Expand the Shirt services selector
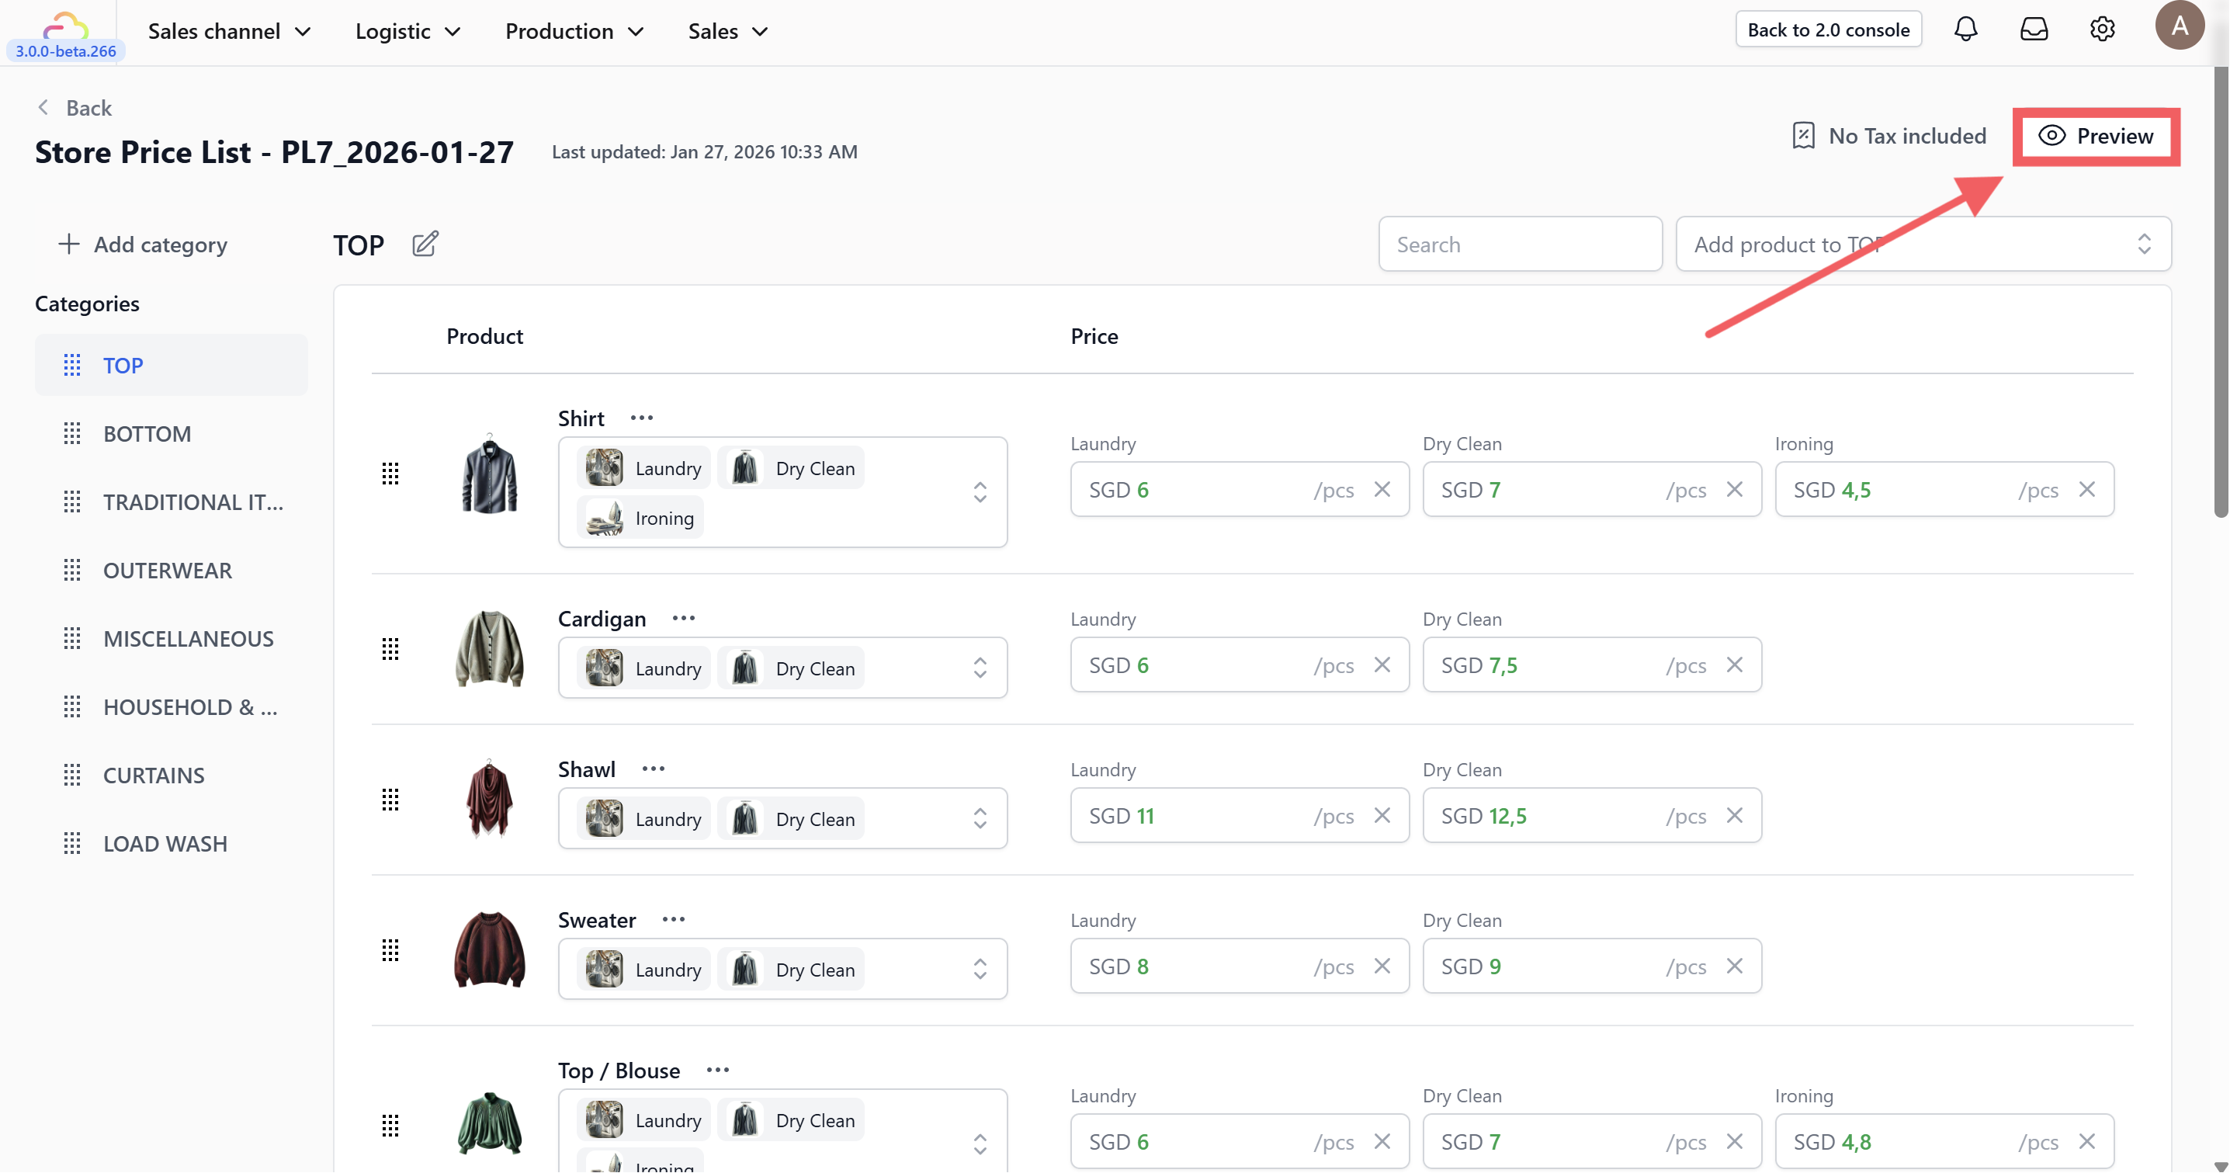Image resolution: width=2230 pixels, height=1173 pixels. coord(979,491)
